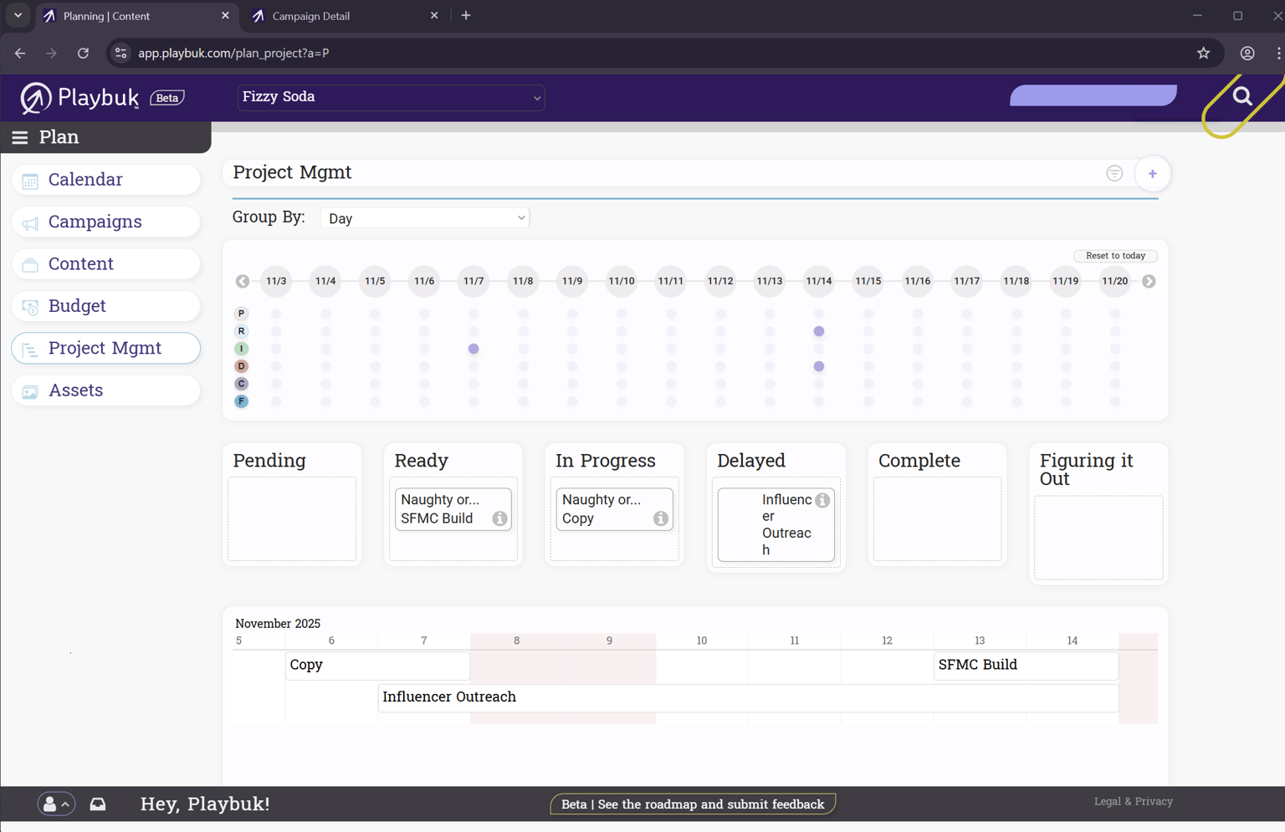The width and height of the screenshot is (1285, 832).
Task: Go to next dates with right arrow
Action: (1149, 281)
